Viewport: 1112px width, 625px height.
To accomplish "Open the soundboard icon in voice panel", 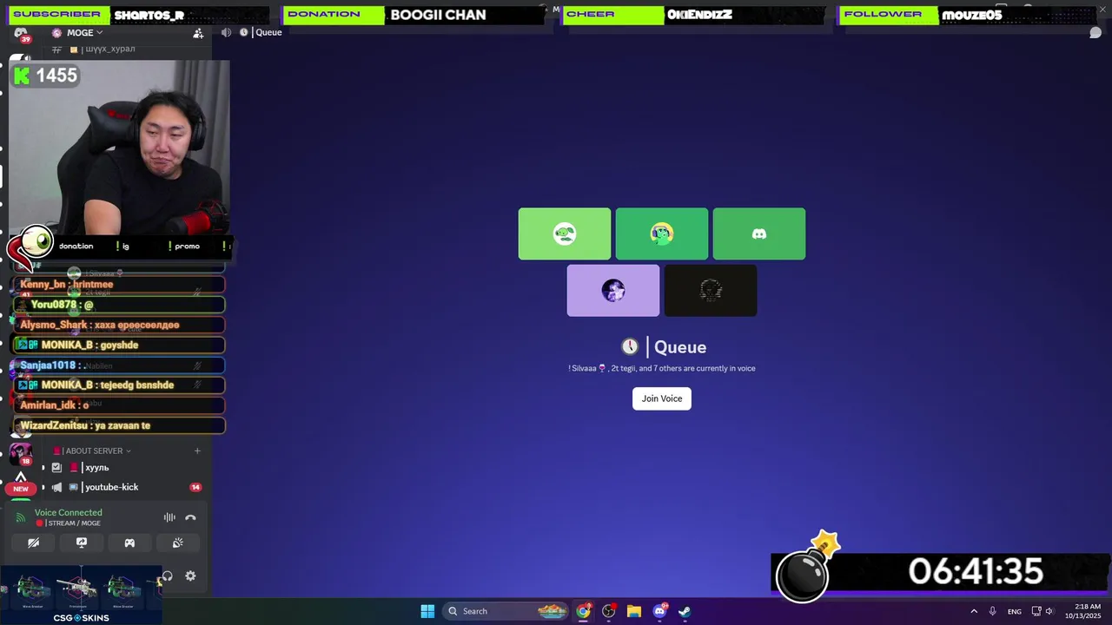I will (178, 543).
